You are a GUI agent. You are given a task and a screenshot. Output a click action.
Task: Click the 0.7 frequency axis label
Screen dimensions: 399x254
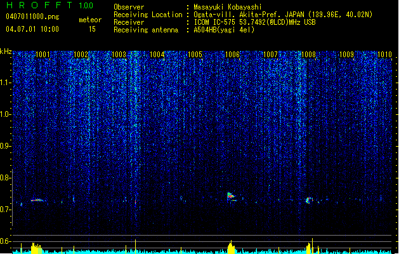[4, 210]
